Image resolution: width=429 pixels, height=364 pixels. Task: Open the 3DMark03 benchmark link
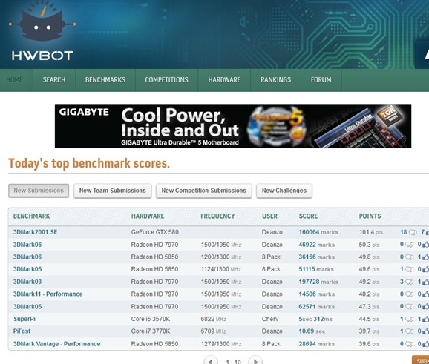point(27,282)
